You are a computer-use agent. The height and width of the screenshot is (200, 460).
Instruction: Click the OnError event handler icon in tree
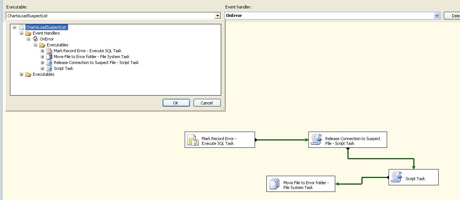click(x=35, y=39)
